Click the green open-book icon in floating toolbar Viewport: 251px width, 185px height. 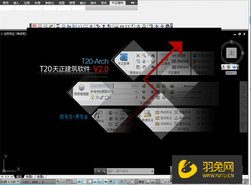tap(85, 26)
